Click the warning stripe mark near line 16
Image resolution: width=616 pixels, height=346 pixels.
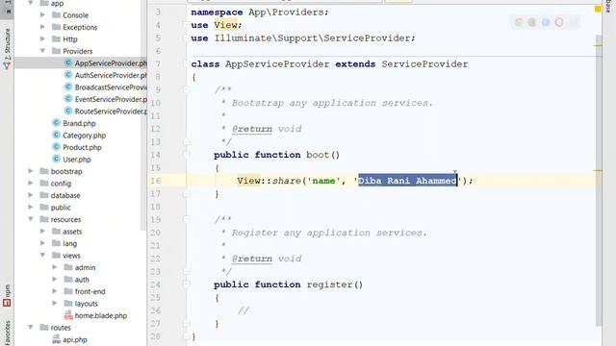pyautogui.click(x=598, y=171)
